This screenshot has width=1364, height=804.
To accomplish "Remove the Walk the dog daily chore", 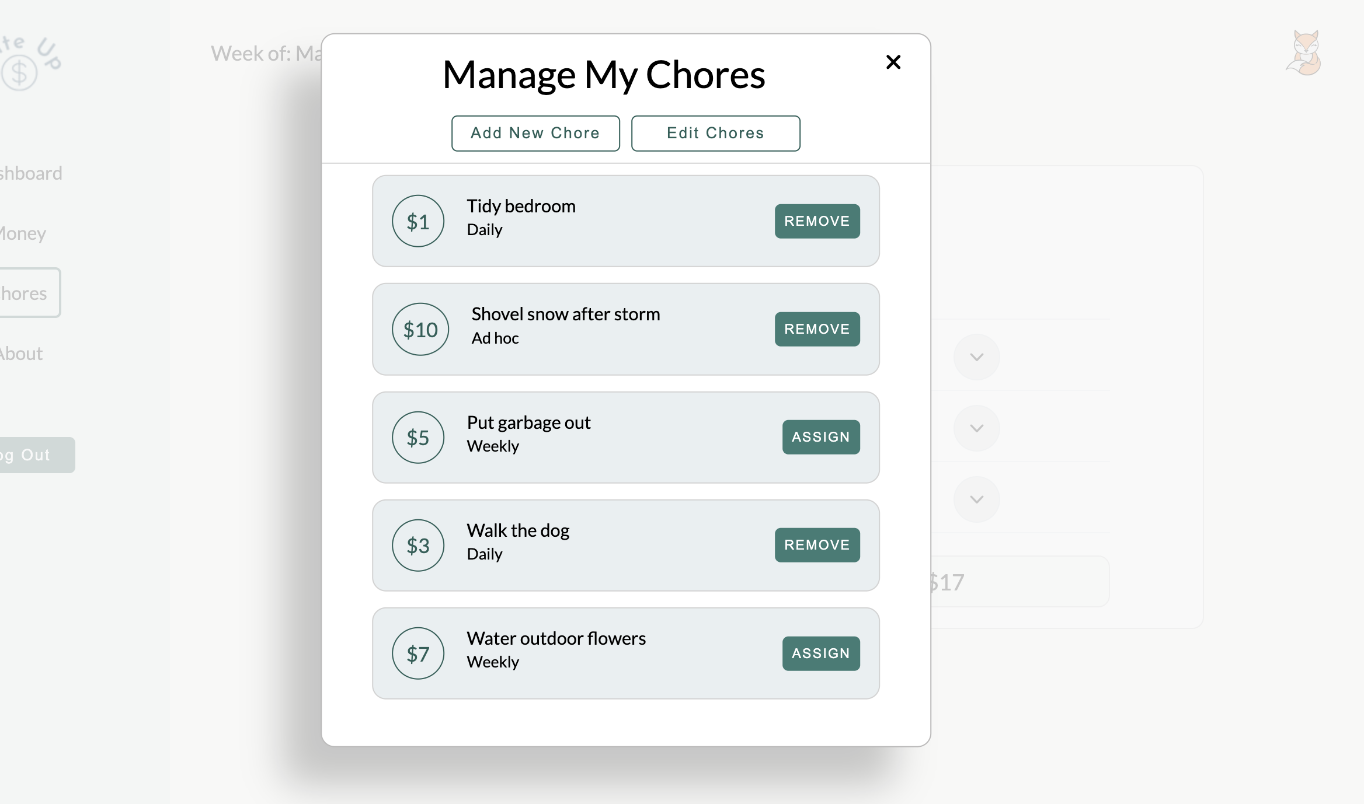I will (x=816, y=544).
